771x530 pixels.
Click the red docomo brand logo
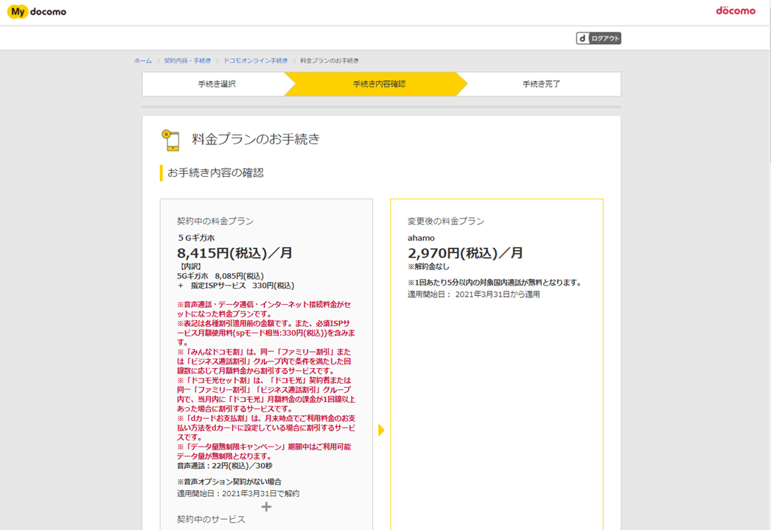tap(736, 10)
